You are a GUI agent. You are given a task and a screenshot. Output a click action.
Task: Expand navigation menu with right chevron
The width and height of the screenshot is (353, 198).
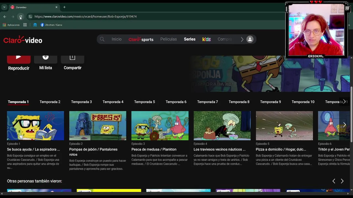point(242,39)
